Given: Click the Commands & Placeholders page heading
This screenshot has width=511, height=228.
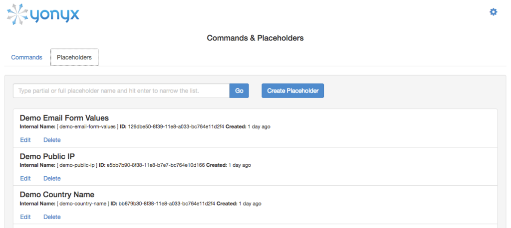Looking at the screenshot, I should tap(255, 38).
